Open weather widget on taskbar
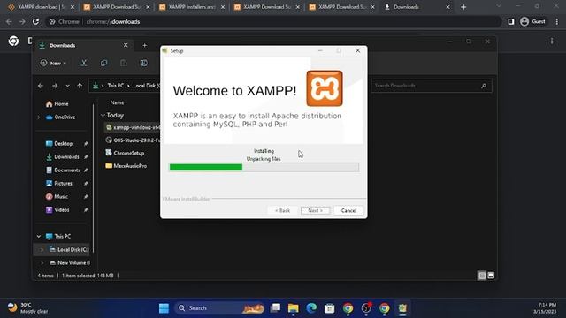566x318 pixels. click(x=27, y=308)
